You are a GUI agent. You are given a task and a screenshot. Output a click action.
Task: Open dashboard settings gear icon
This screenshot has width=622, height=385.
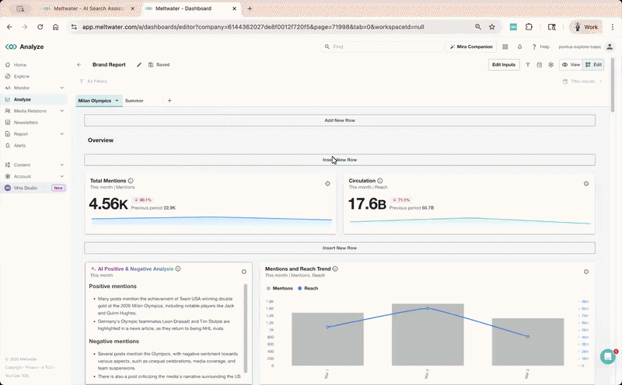click(551, 64)
